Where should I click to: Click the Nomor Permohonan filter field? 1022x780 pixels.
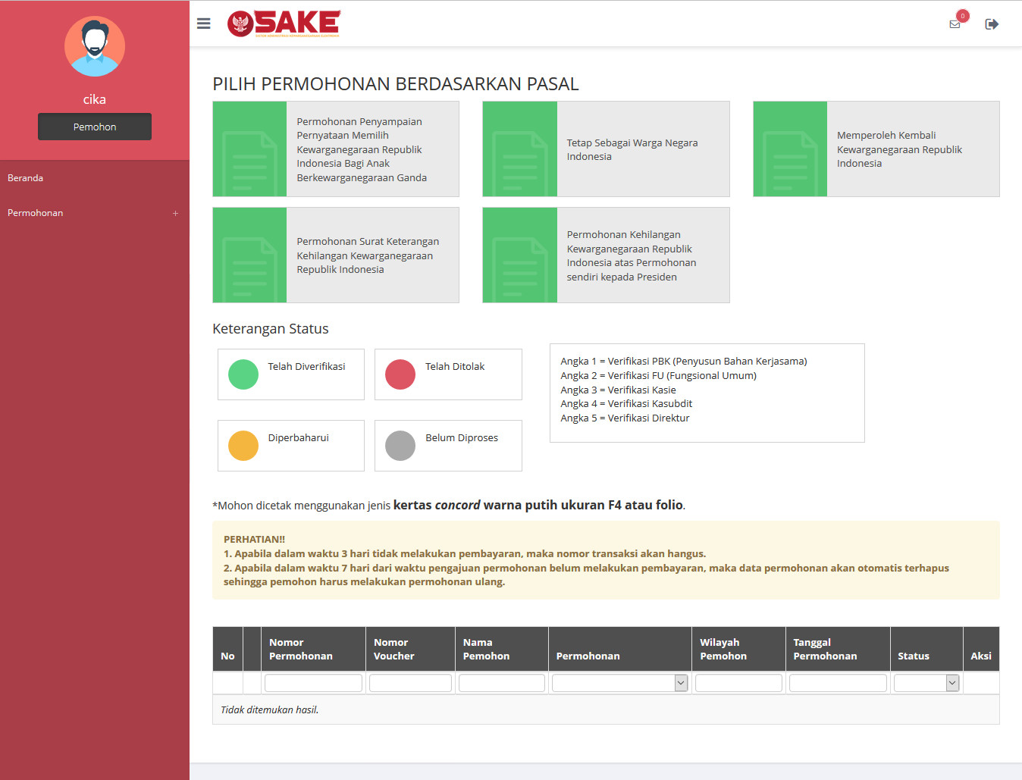click(x=313, y=683)
